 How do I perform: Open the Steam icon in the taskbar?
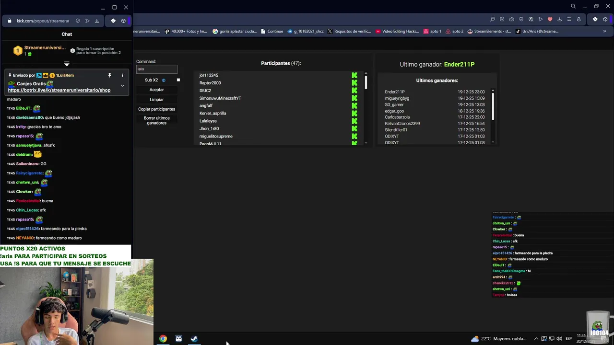(194, 339)
